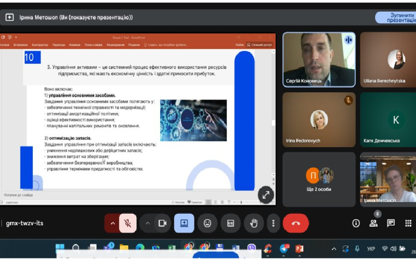The image size is (416, 260).
Task: Select Сергій Коновець video tile
Action: pos(319,59)
